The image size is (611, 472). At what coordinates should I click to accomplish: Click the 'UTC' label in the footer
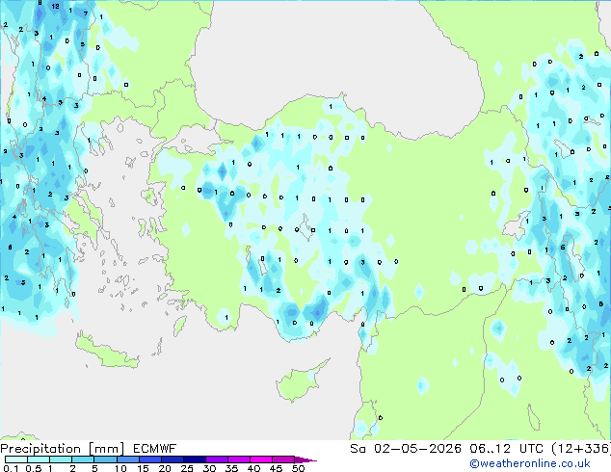pos(531,449)
